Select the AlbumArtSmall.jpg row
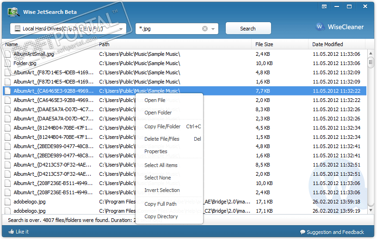 point(185,54)
